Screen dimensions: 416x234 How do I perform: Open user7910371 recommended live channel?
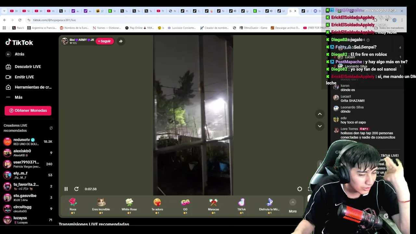click(x=28, y=164)
